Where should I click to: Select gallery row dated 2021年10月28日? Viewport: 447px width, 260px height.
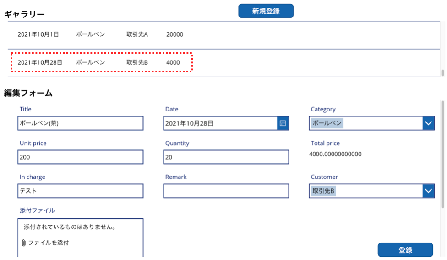tap(224, 63)
